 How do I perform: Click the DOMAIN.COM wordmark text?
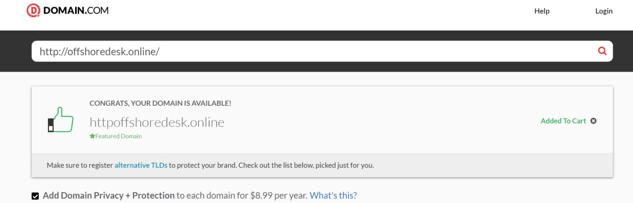[76, 10]
